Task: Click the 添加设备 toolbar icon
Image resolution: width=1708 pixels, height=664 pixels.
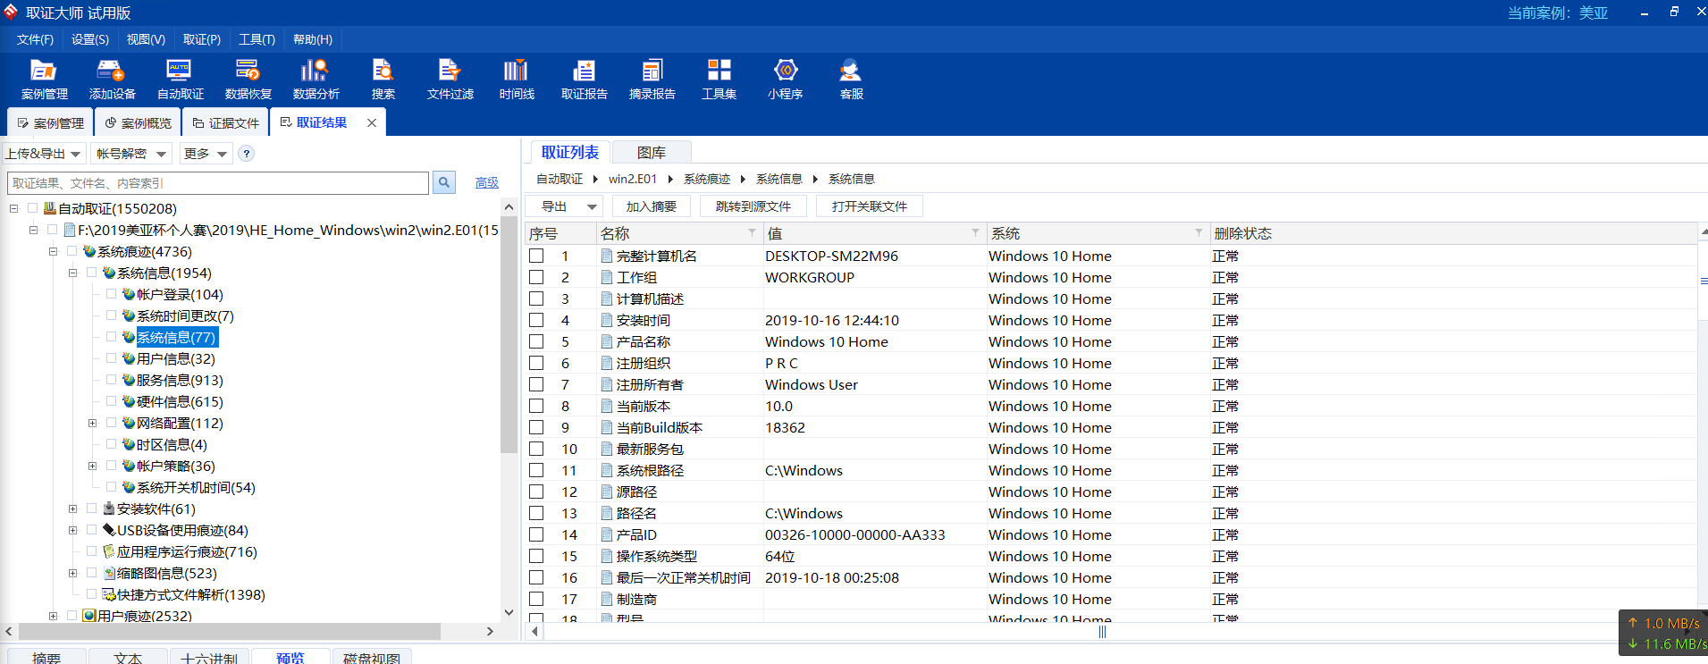Action: coord(112,80)
